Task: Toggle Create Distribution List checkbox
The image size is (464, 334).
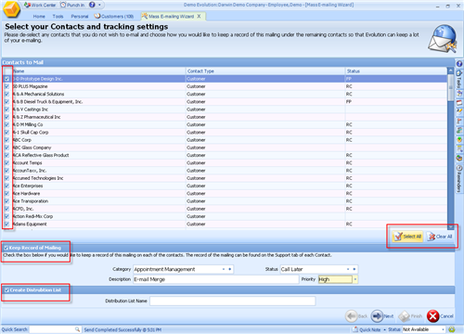Action: (6, 290)
